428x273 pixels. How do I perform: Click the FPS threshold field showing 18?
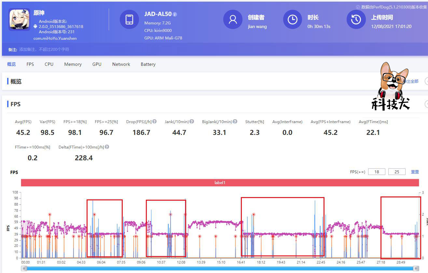point(377,172)
